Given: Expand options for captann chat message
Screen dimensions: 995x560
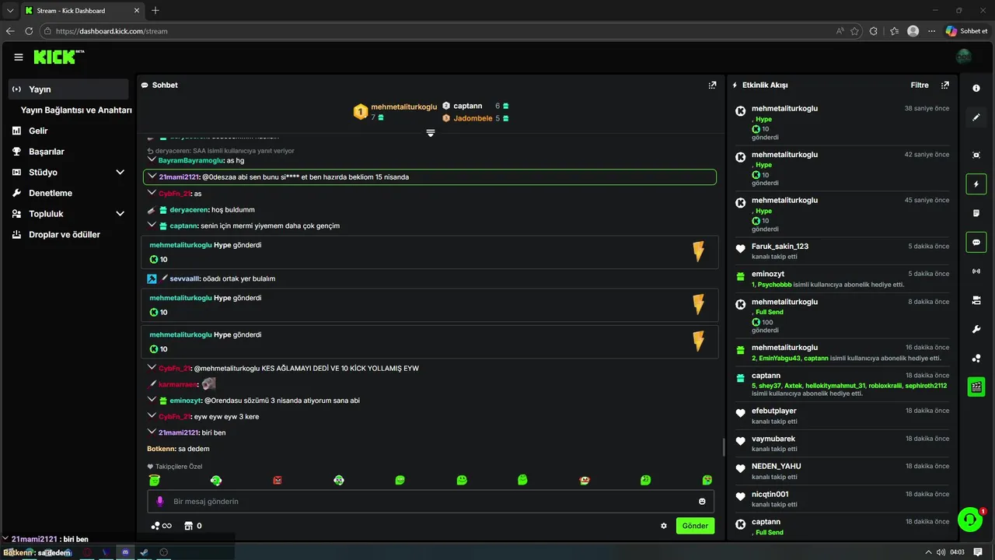Looking at the screenshot, I should coord(152,226).
